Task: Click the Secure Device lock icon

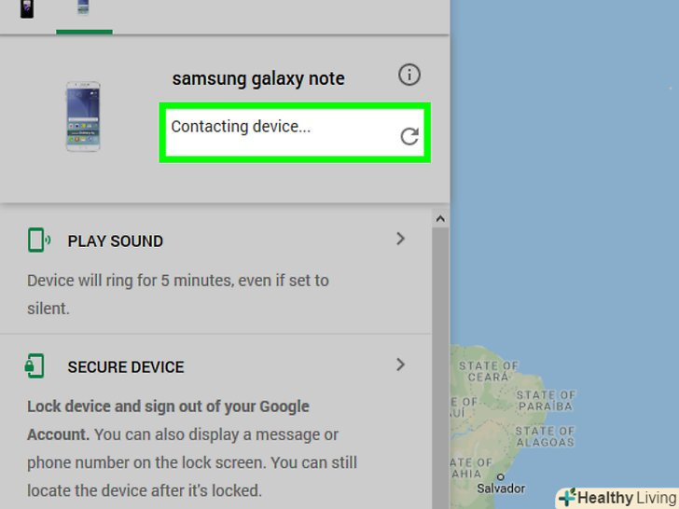Action: pyautogui.click(x=35, y=366)
